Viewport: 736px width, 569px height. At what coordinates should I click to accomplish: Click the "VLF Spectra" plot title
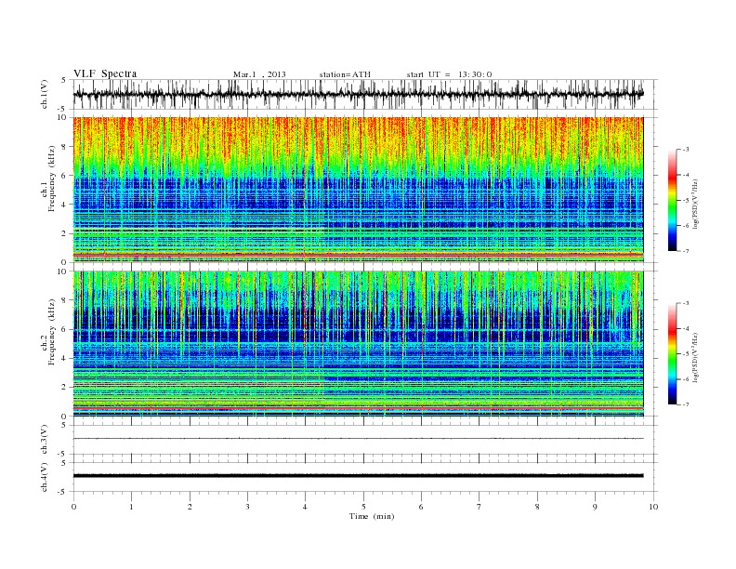[x=105, y=73]
